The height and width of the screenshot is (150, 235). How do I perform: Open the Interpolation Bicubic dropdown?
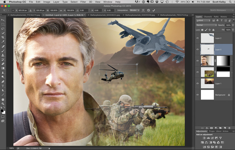[x=134, y=10]
